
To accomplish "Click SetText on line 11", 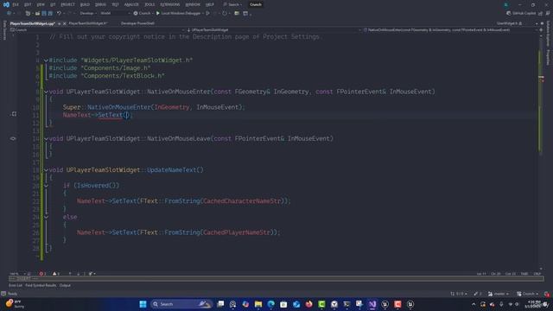I will point(110,115).
